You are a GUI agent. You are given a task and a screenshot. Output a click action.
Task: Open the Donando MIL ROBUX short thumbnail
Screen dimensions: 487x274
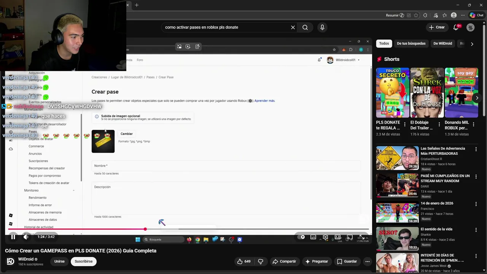[461, 93]
